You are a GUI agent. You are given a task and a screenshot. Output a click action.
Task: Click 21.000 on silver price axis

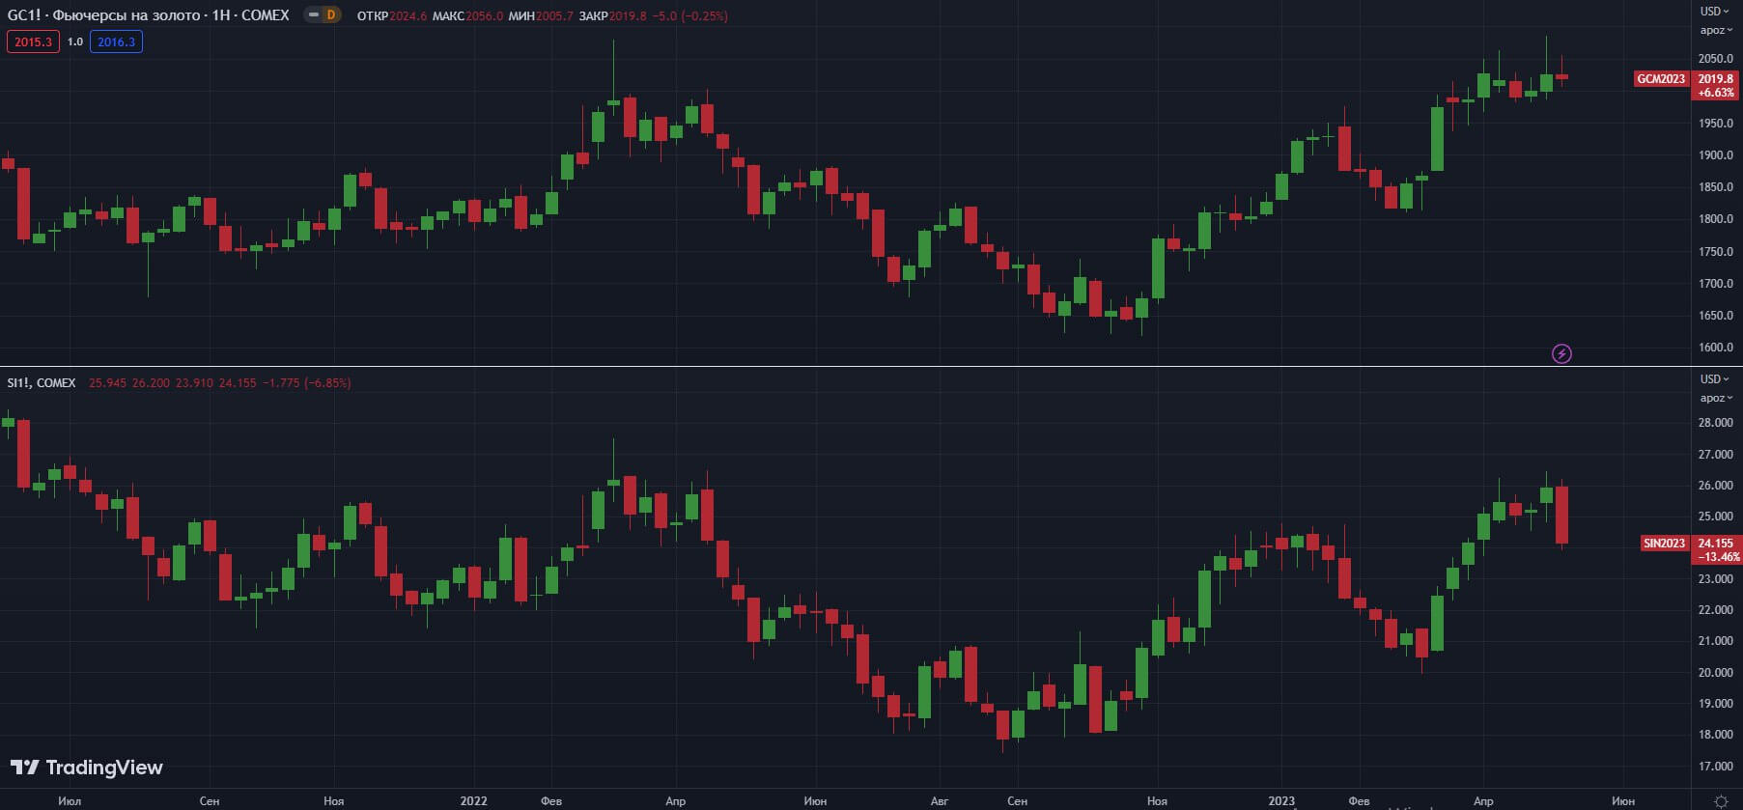[x=1716, y=641]
